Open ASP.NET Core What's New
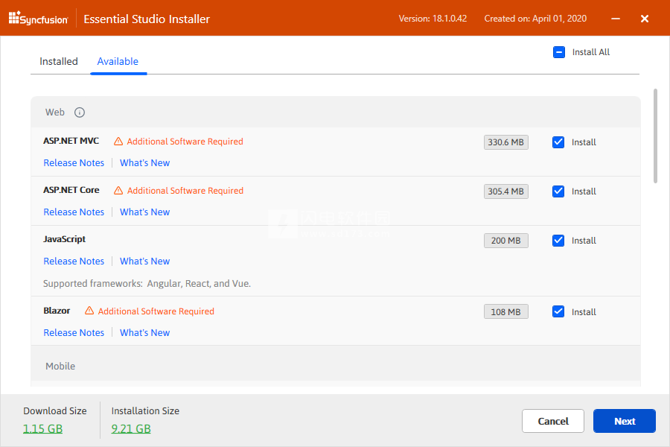 tap(145, 212)
